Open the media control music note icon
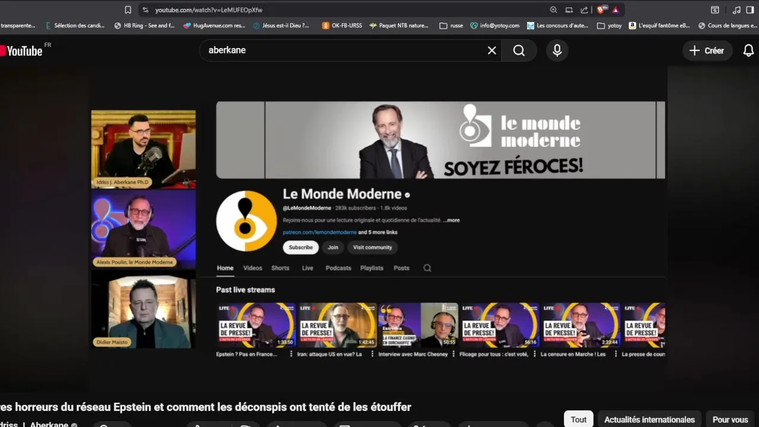Screen dimensions: 759x427 click(x=736, y=9)
